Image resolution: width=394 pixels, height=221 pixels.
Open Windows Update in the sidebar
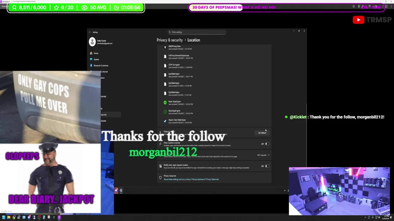coord(103,121)
